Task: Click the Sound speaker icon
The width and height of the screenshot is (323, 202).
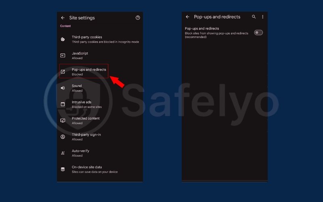Action: coord(63,88)
